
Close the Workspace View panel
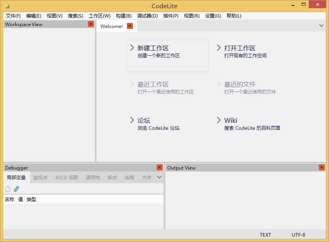pyautogui.click(x=91, y=24)
